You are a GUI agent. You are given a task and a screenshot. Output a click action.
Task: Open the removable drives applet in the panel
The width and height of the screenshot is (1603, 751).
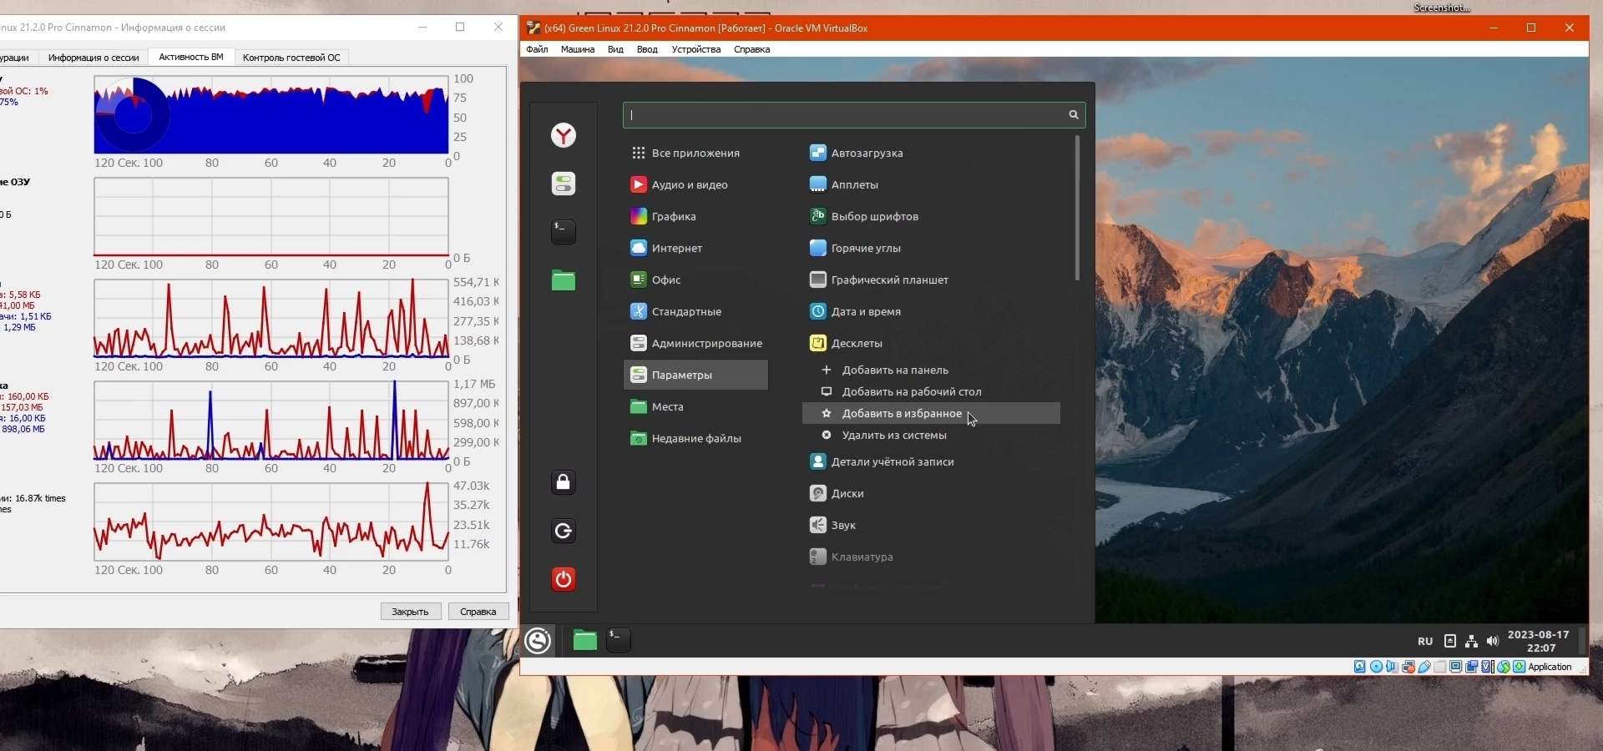[x=1450, y=642]
